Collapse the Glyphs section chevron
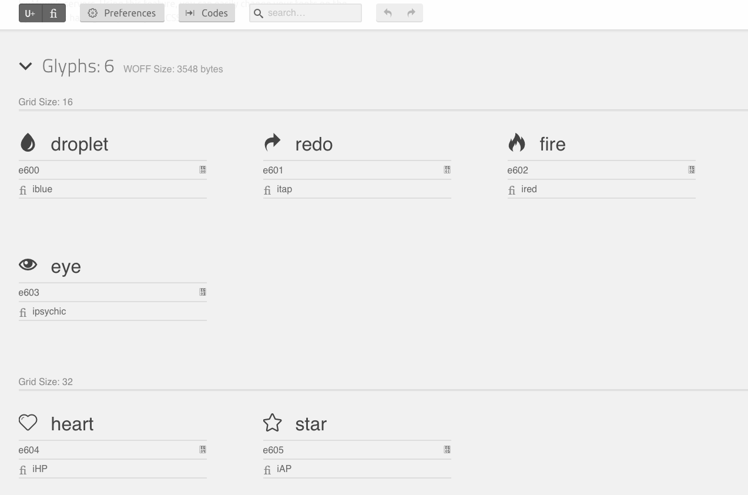 point(25,66)
